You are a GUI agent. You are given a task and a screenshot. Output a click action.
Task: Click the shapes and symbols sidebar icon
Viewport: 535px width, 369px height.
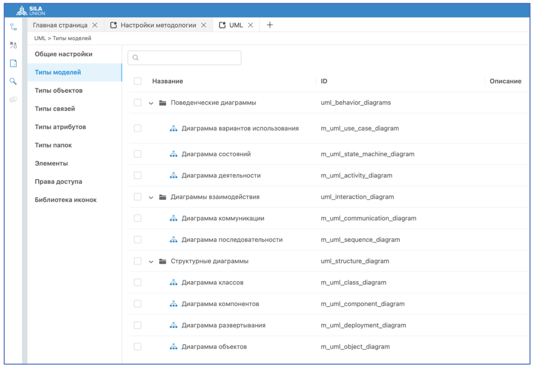(13, 45)
